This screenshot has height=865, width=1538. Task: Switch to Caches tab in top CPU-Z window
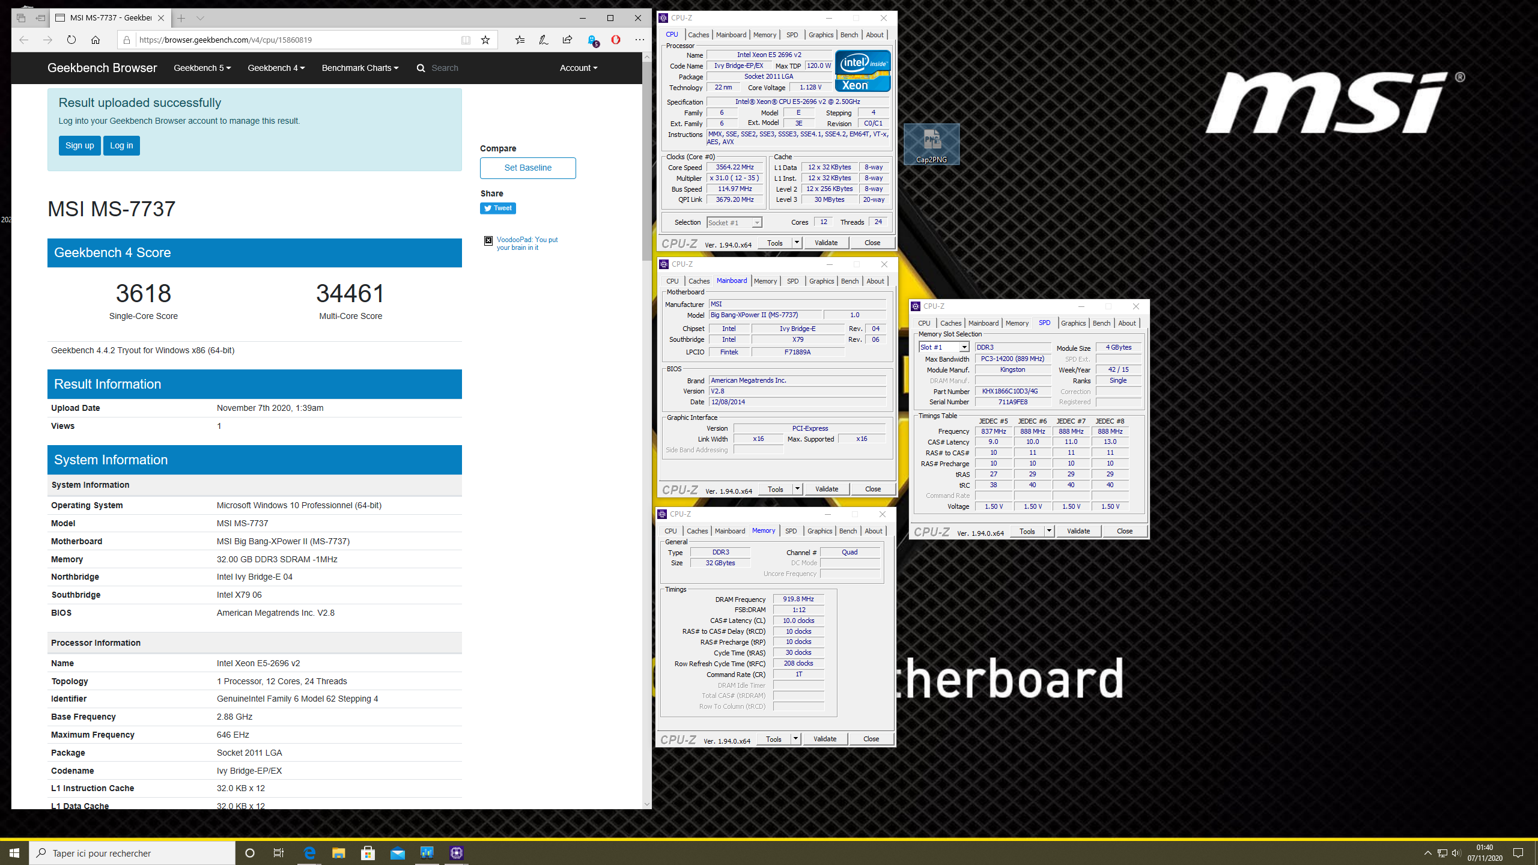click(x=698, y=35)
